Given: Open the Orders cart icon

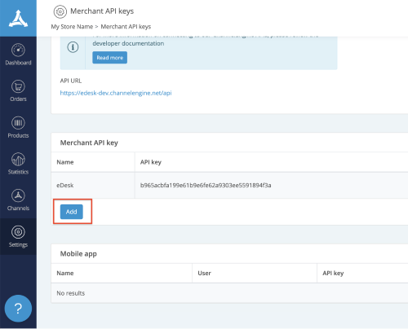Looking at the screenshot, I should (x=18, y=86).
